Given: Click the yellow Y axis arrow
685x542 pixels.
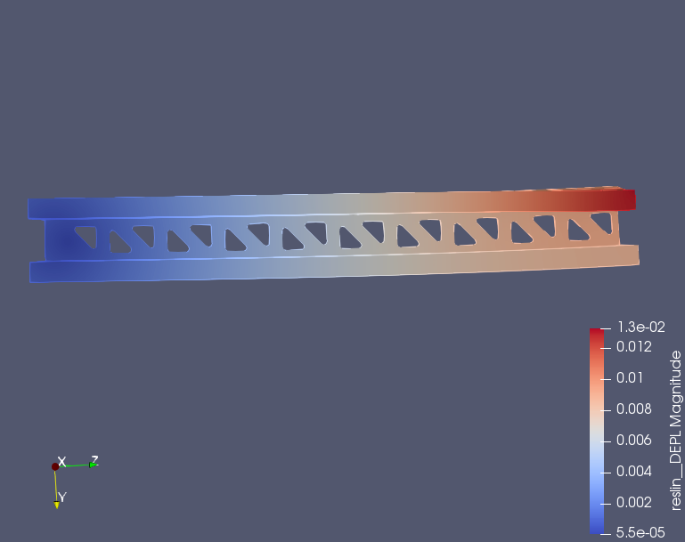Looking at the screenshot, I should pos(56,505).
